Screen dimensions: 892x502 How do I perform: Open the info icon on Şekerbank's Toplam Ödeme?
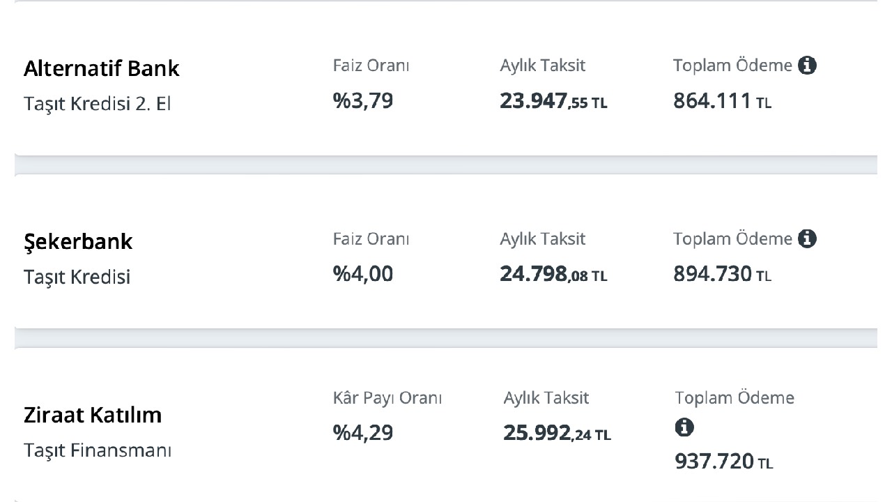(x=807, y=238)
